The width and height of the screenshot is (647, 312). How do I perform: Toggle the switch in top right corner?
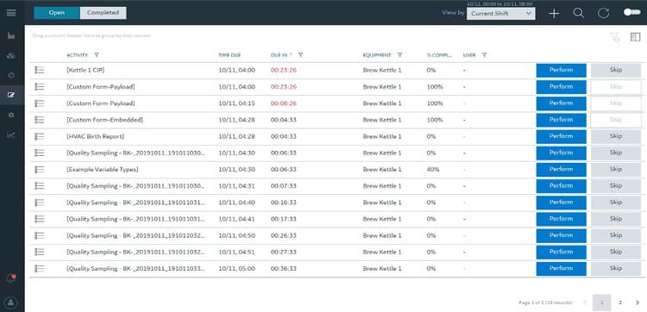[x=631, y=13]
